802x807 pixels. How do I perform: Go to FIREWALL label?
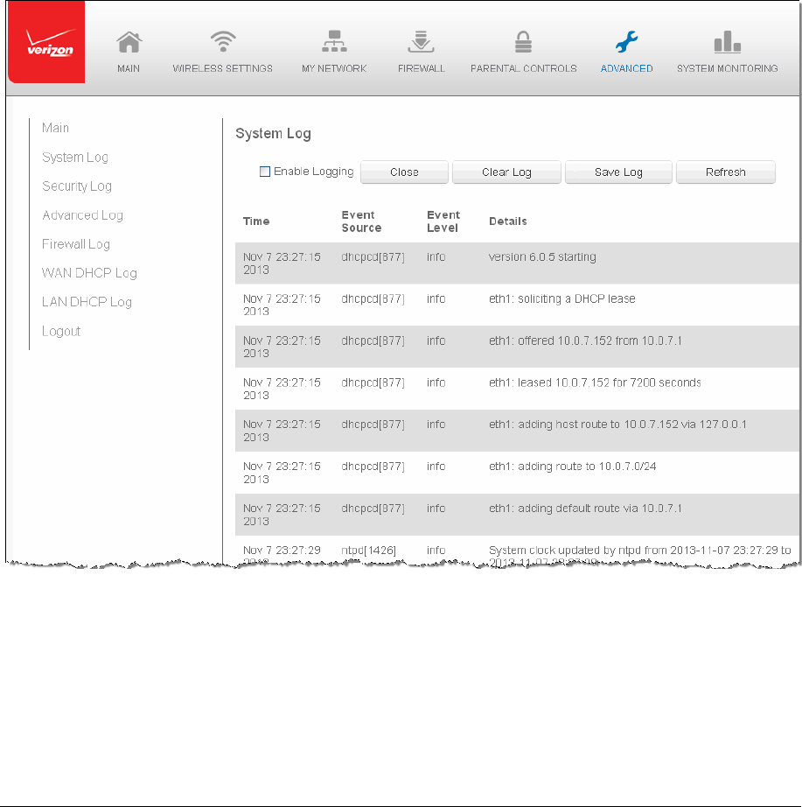point(422,68)
